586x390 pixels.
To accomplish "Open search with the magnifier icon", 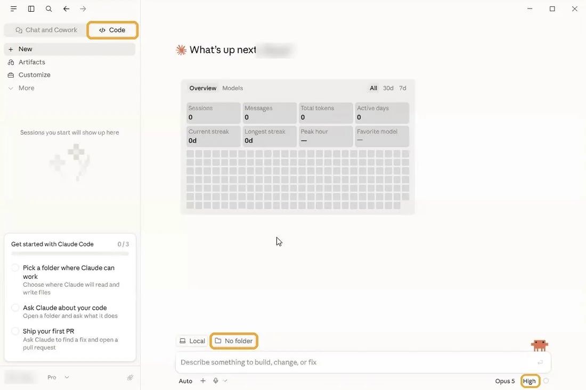I will pos(48,9).
